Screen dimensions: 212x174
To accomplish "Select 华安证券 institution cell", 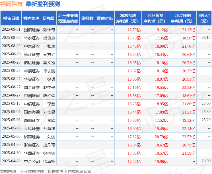I will pos(32,79).
